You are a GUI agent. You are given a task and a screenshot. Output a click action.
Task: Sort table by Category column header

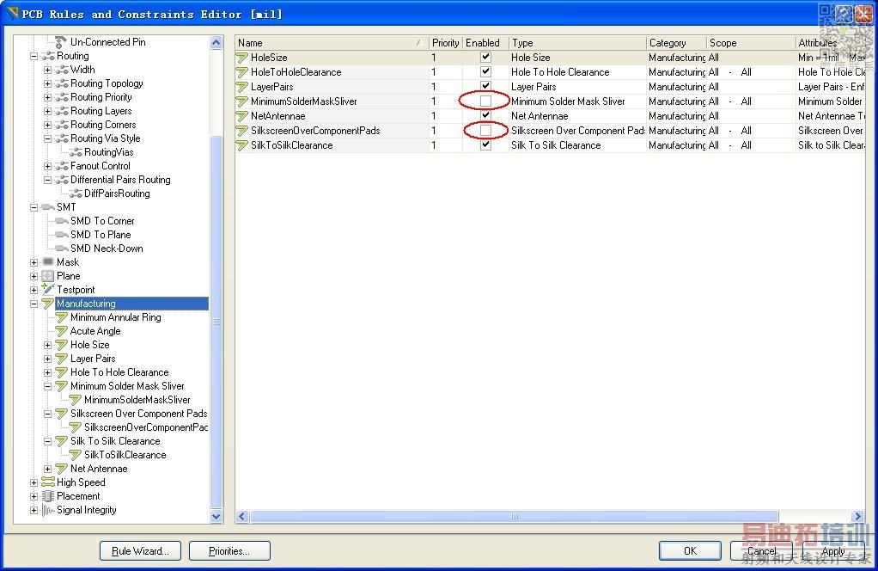tap(676, 43)
